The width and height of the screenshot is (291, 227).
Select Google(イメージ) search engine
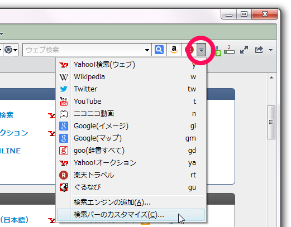pyautogui.click(x=131, y=126)
